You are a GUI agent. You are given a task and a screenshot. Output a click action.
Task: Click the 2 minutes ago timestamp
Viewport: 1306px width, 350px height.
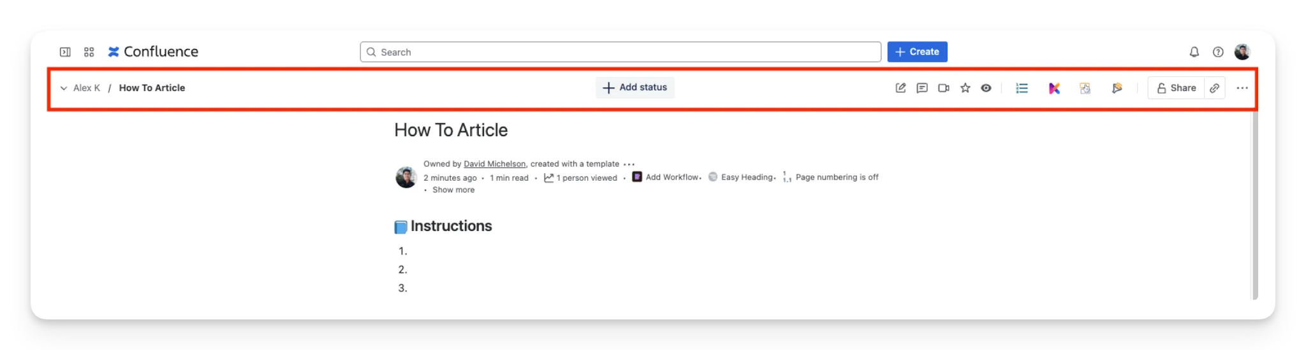click(x=450, y=178)
